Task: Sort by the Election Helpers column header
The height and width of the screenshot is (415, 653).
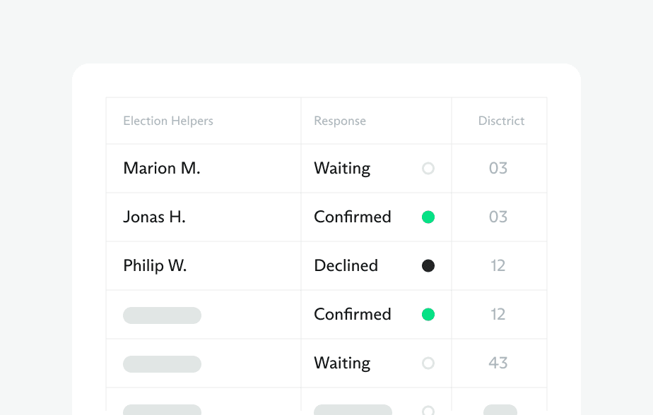Action: 168,121
